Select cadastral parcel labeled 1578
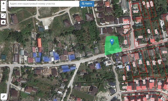Screen dimensions: 168x101 click(124, 88)
